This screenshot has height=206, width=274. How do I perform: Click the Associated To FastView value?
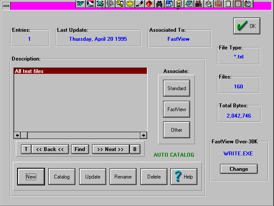coord(179,39)
